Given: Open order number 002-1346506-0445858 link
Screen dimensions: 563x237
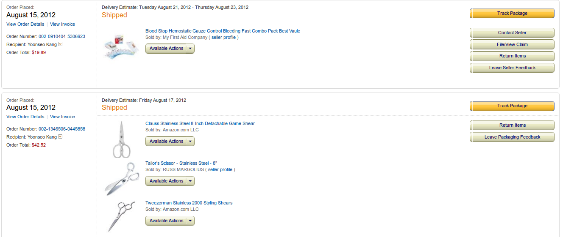Looking at the screenshot, I should tap(62, 129).
